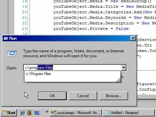Expand hidden Quick Launch items chevron
The height and width of the screenshot is (117, 156).
47,111
